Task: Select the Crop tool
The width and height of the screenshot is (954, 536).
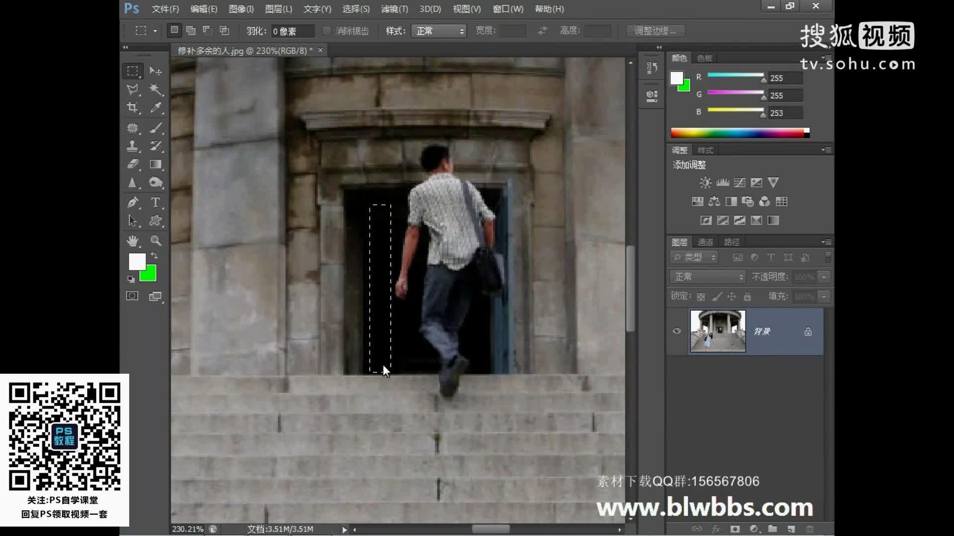Action: click(132, 107)
